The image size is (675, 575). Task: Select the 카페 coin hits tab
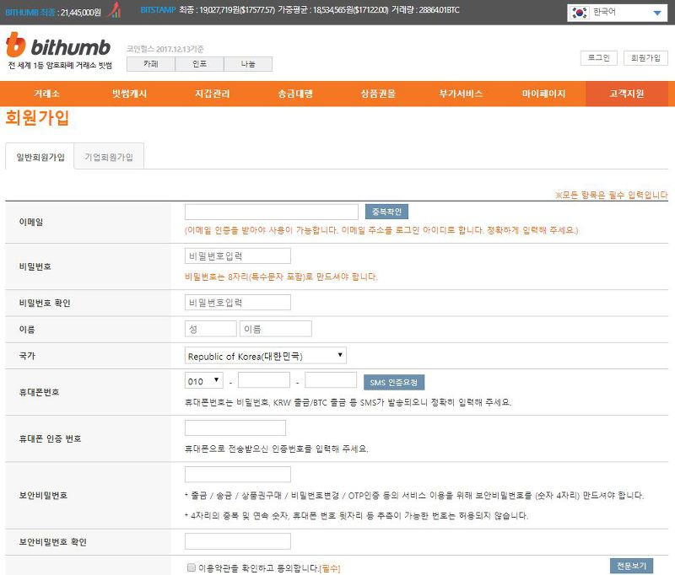151,64
